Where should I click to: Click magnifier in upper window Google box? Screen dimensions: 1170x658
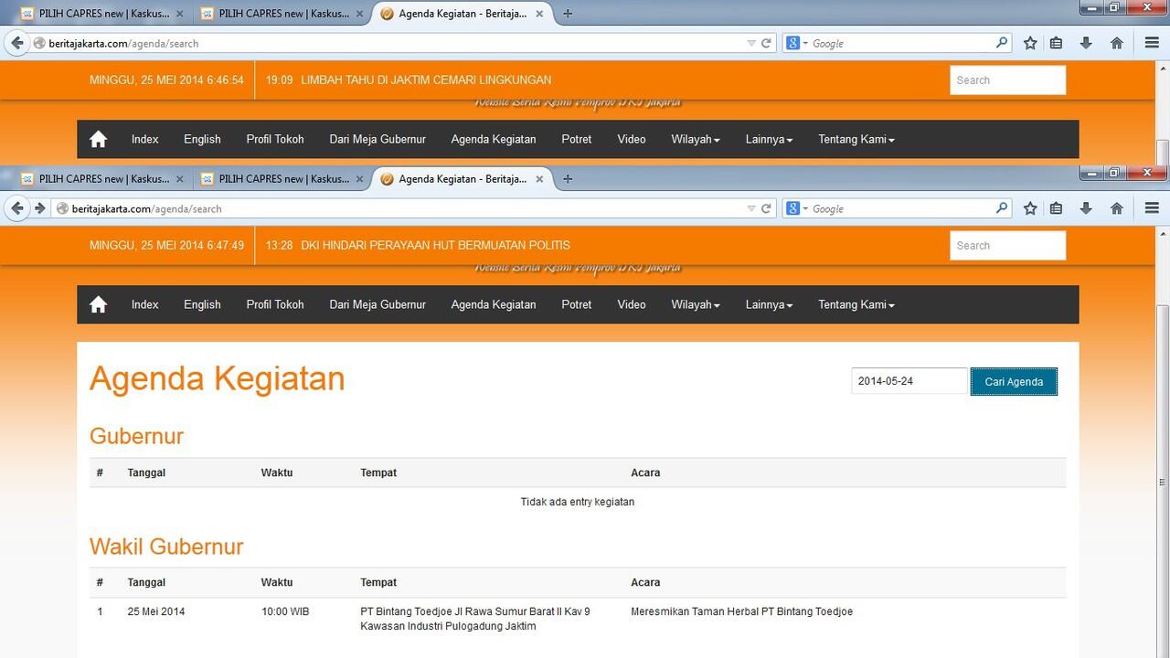tap(1002, 42)
